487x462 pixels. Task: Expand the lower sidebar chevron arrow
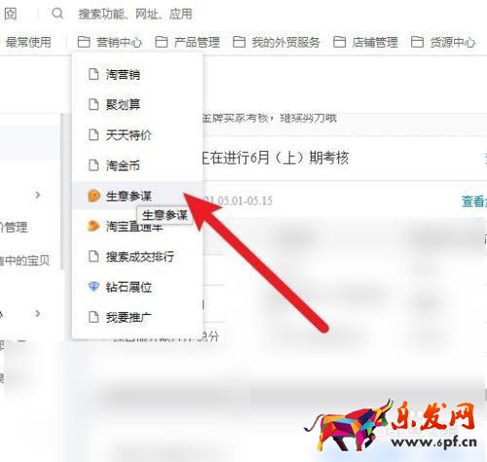(38, 314)
